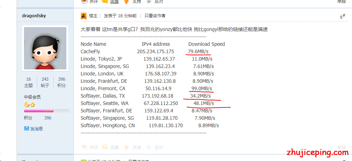Screen dimensions: 352x161
Task: Click the faded 反对 down-arrow icon below the post
Action: pos(149,147)
